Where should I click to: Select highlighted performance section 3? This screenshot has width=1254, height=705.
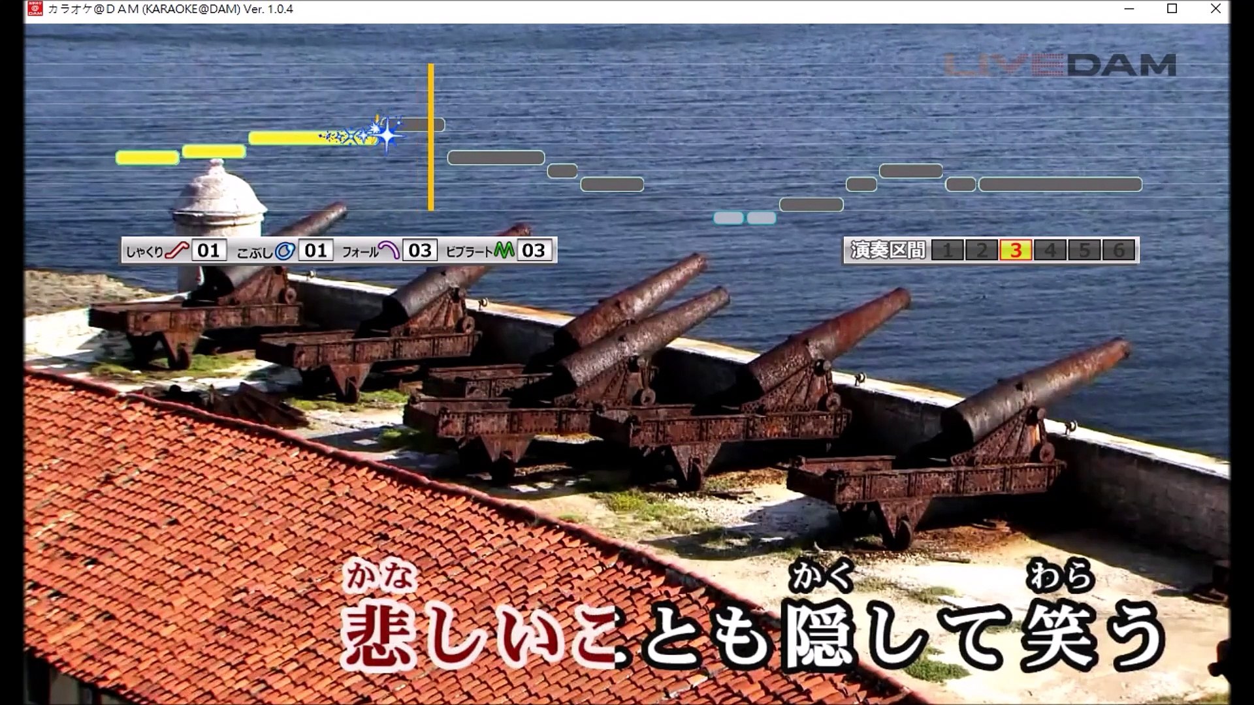coord(1016,251)
